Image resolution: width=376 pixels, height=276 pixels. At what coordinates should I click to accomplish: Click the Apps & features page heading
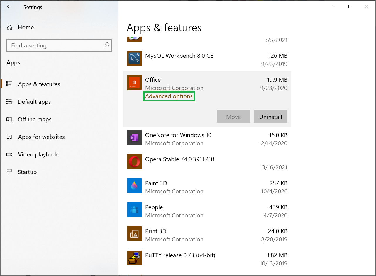164,28
